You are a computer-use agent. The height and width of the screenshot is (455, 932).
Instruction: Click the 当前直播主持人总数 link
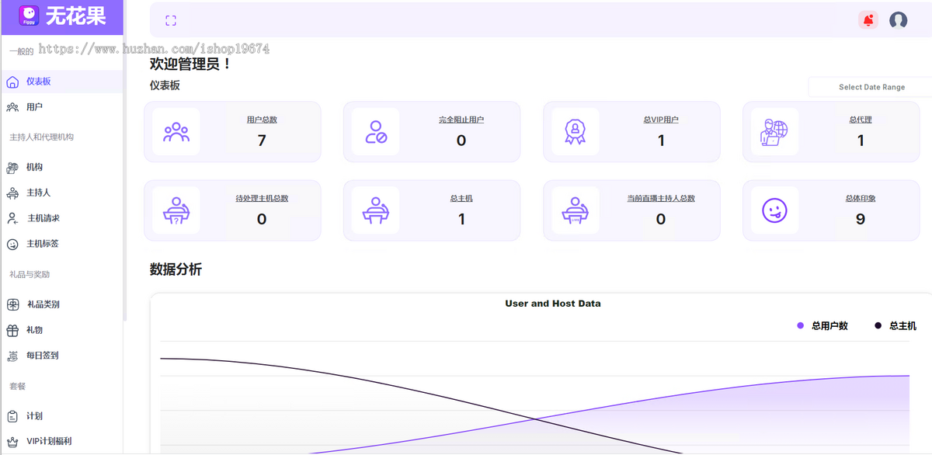click(x=661, y=199)
